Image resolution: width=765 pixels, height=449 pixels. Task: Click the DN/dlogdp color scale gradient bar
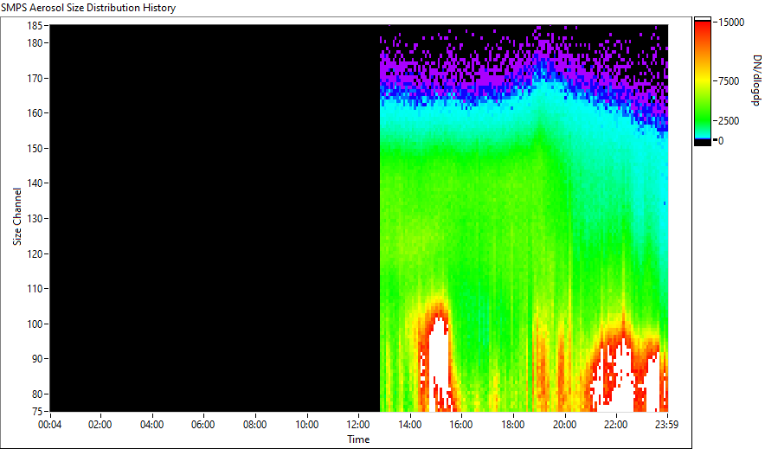point(703,81)
